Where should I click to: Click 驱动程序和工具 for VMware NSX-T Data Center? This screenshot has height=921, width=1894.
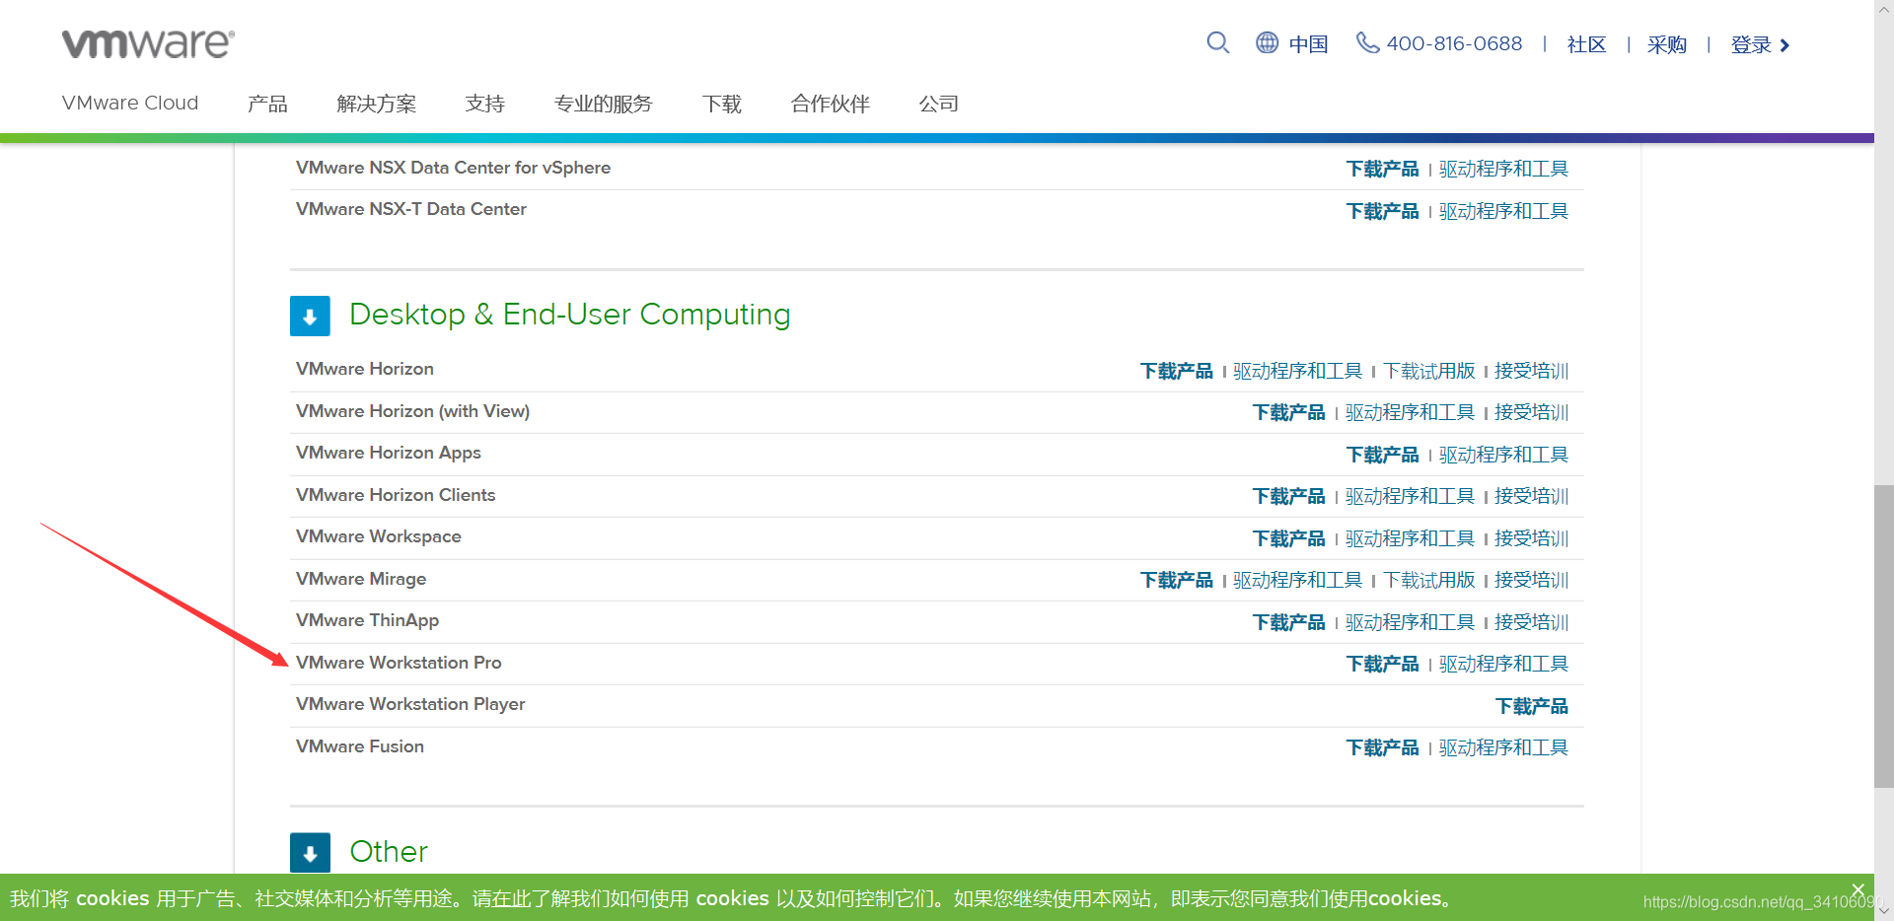[1503, 211]
